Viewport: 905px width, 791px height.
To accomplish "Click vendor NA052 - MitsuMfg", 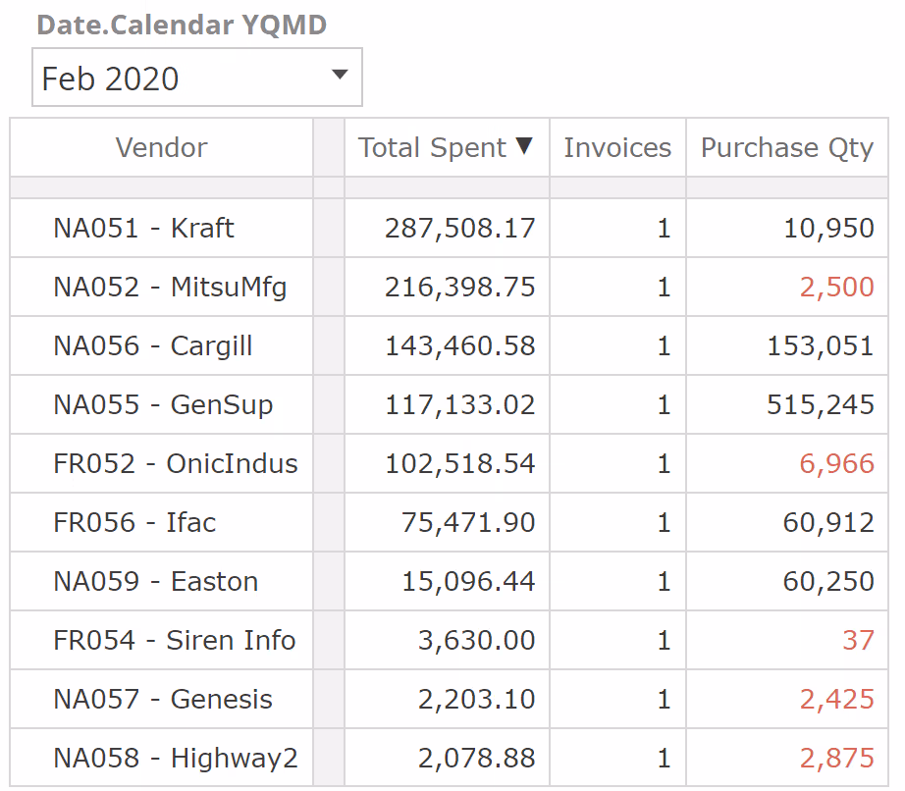I will coord(170,288).
